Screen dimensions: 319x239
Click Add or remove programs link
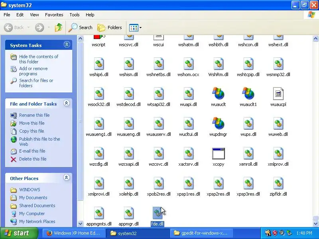pyautogui.click(x=33, y=71)
